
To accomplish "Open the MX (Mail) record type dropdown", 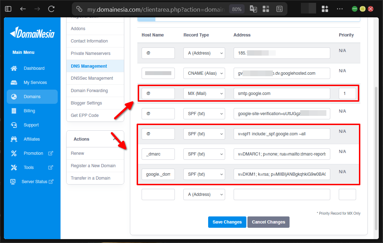I will 204,93.
